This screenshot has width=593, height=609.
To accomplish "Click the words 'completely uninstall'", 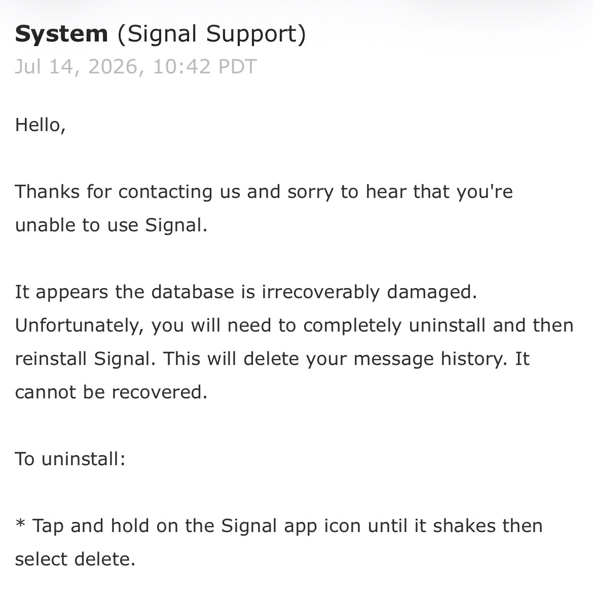I will point(395,326).
